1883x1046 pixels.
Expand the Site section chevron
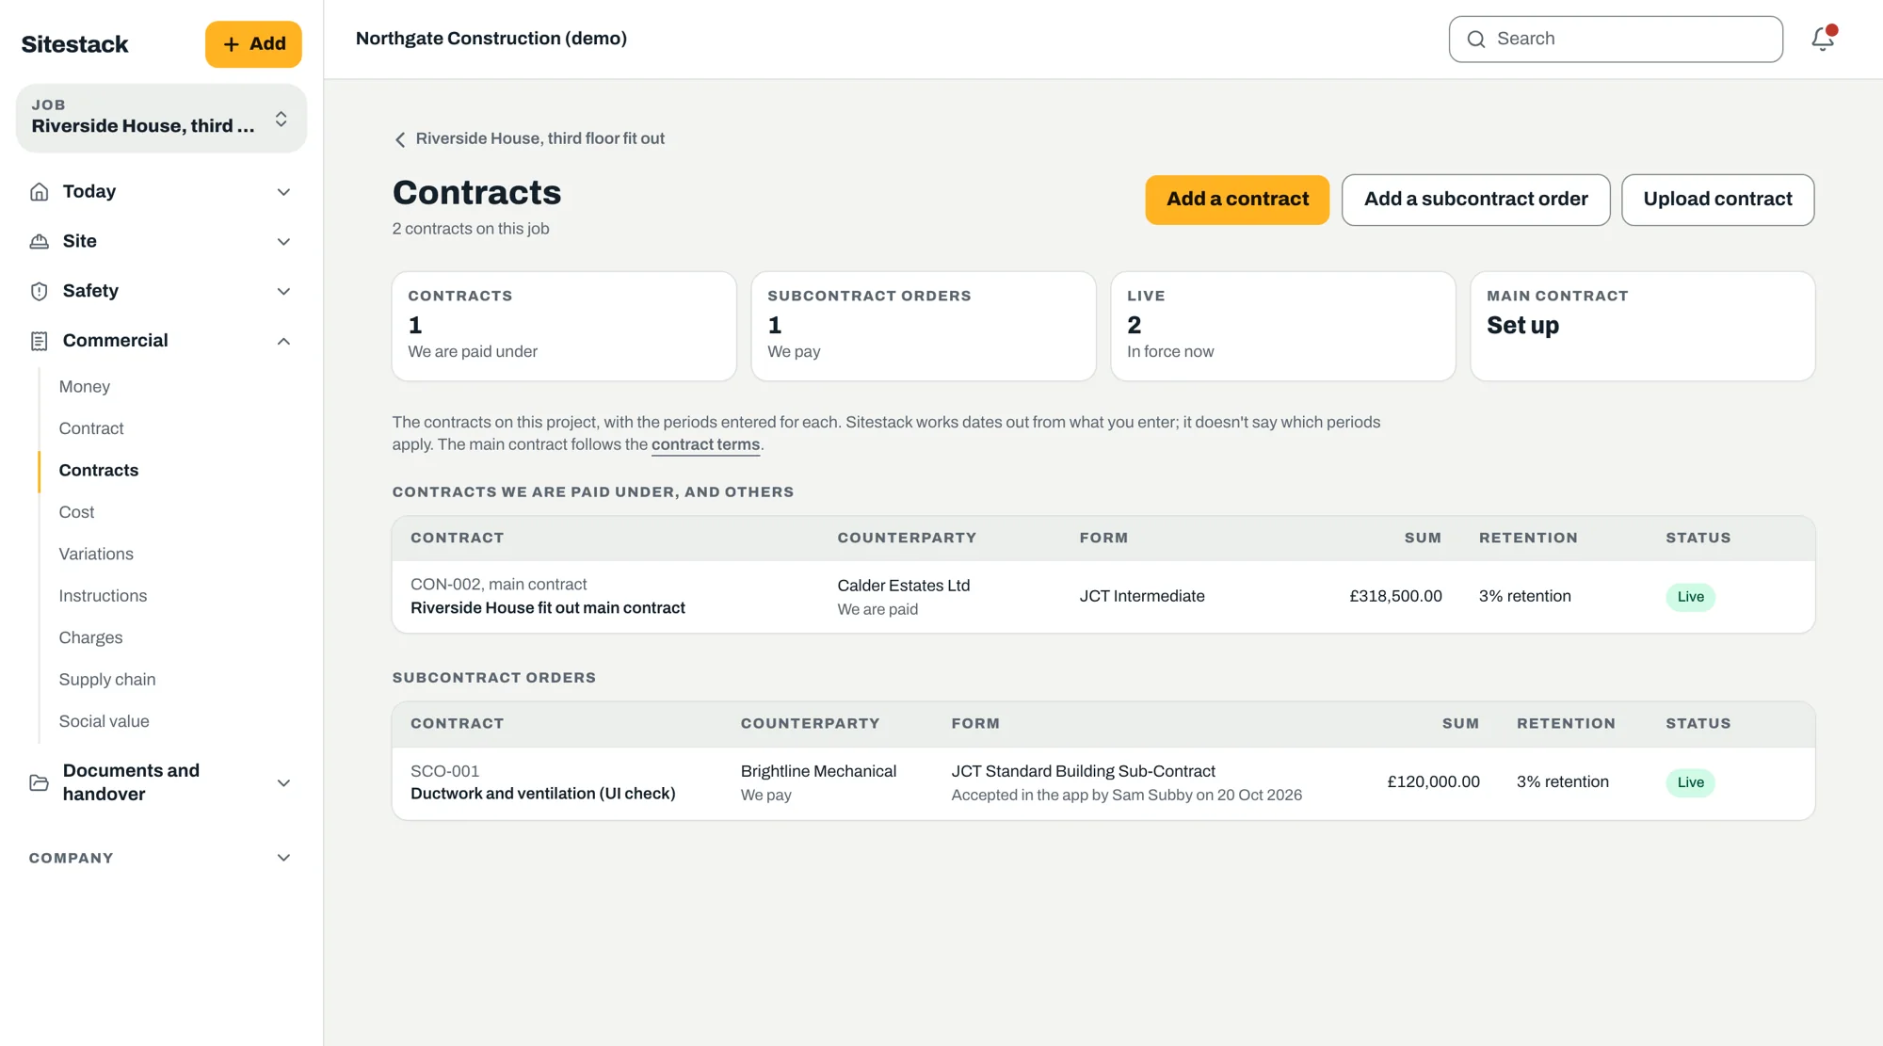(x=283, y=242)
